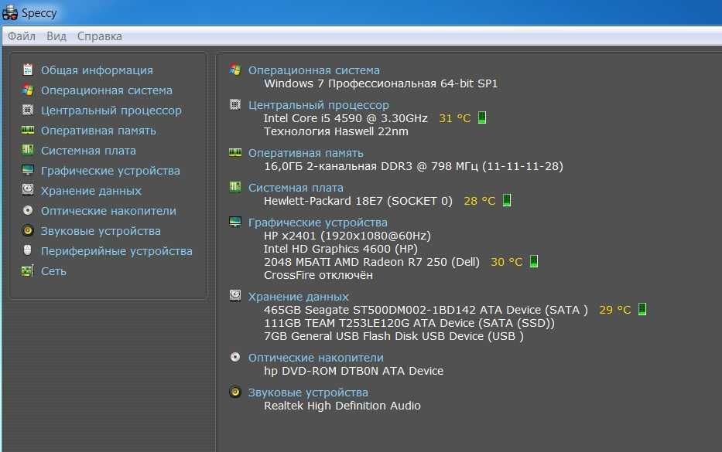This screenshot has height=452, width=722.
Task: Click the CPU chip icon in summary panel
Action: (x=234, y=104)
